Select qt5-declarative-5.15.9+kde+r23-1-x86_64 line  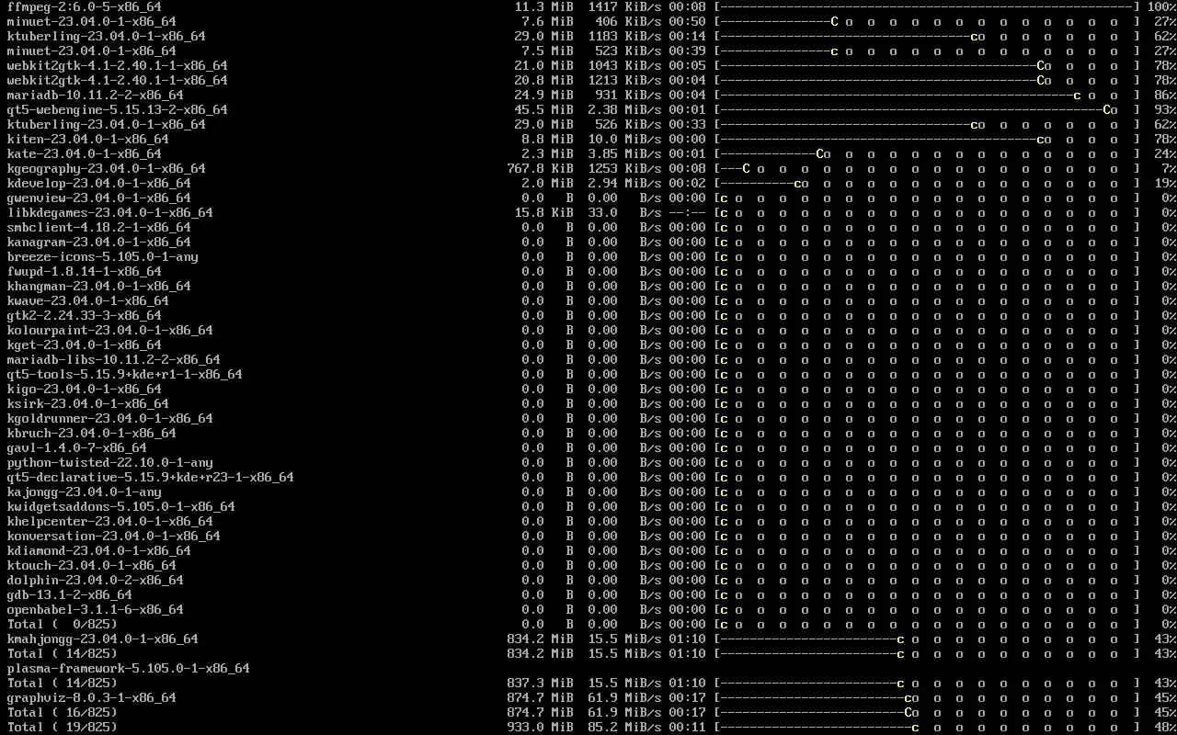150,477
